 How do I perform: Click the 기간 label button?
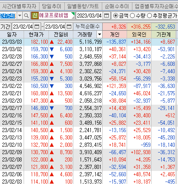coord(5,27)
